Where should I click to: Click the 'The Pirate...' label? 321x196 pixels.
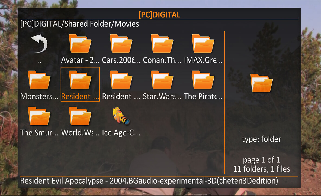(203, 96)
